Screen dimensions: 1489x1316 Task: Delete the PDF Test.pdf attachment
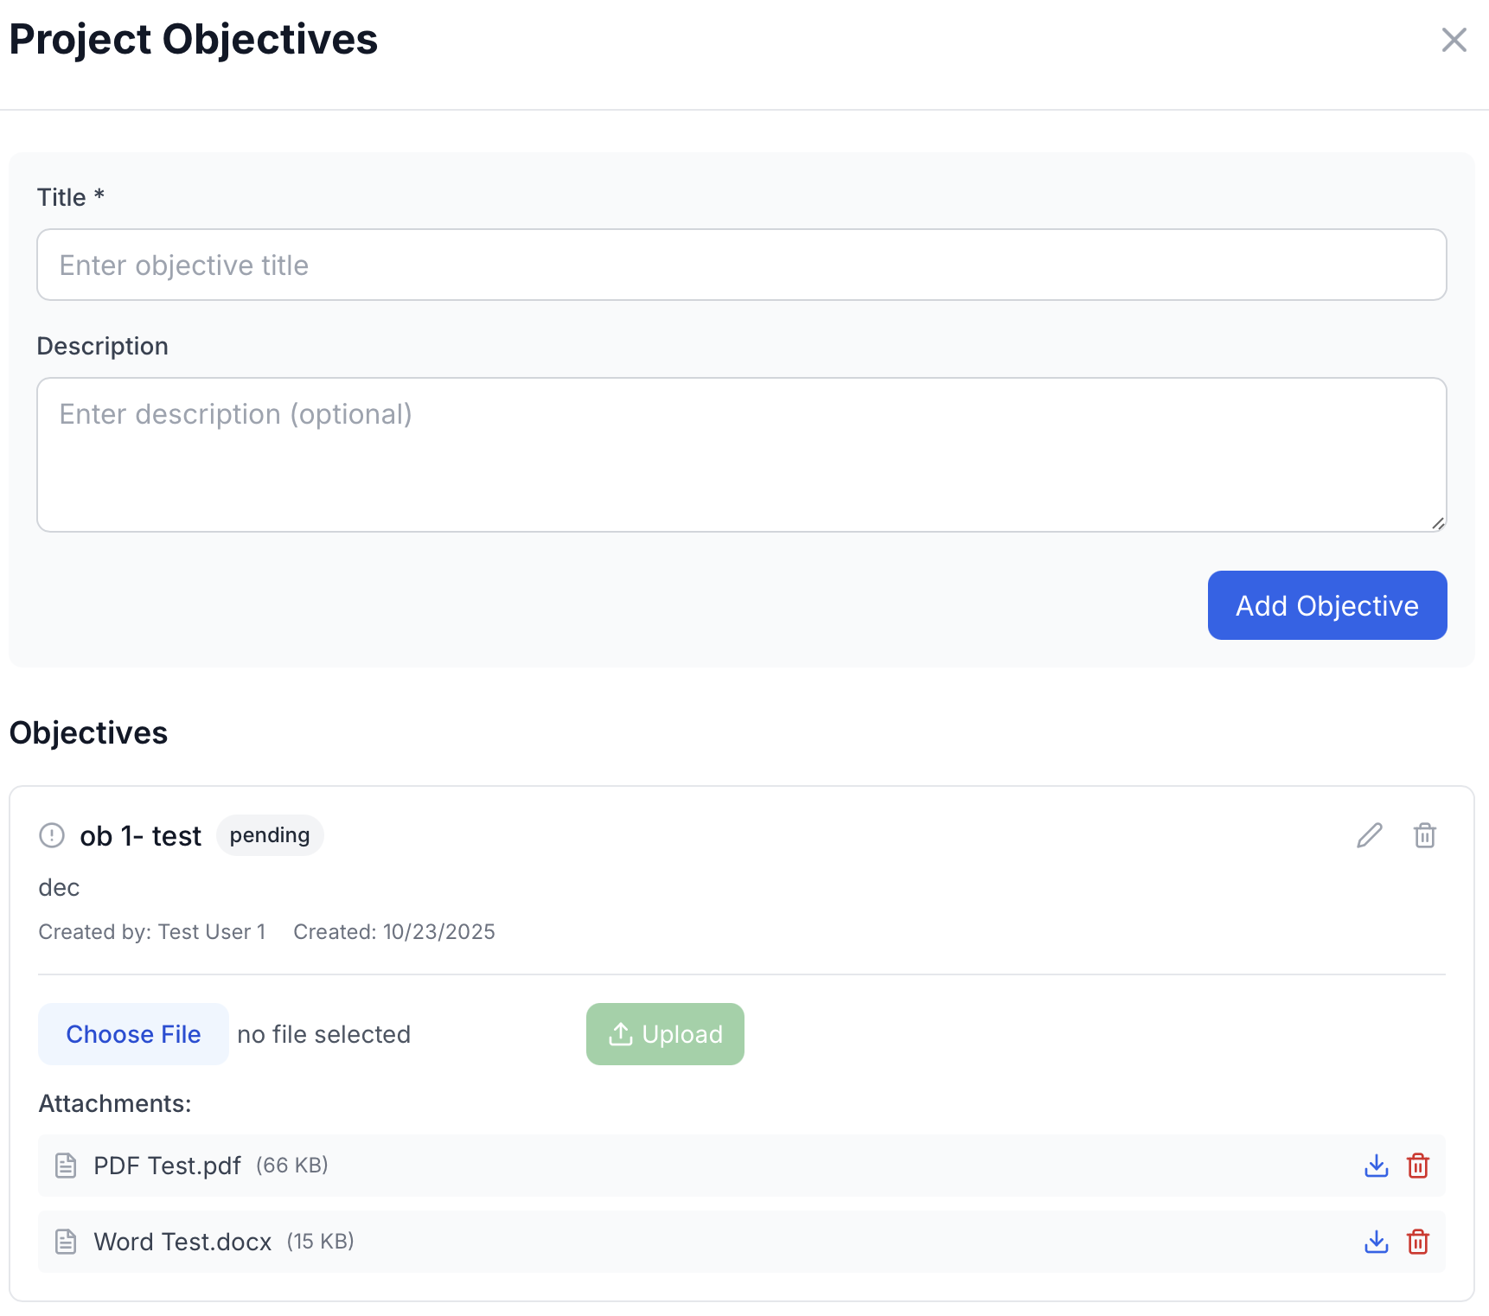(x=1419, y=1166)
